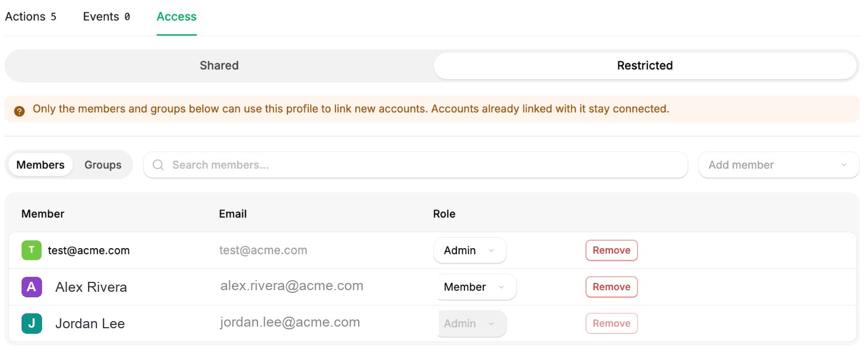Click Remove button for Jordan Lee

(x=612, y=323)
